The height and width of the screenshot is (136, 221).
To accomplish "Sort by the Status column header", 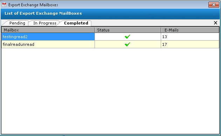I will click(128, 30).
